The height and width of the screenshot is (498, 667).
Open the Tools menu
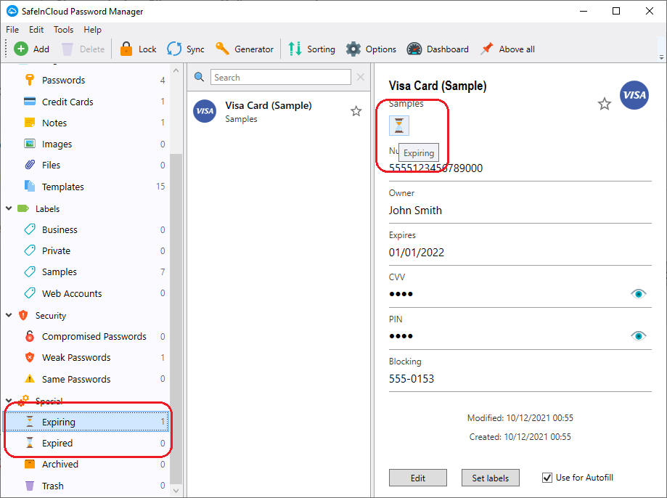[x=63, y=29]
